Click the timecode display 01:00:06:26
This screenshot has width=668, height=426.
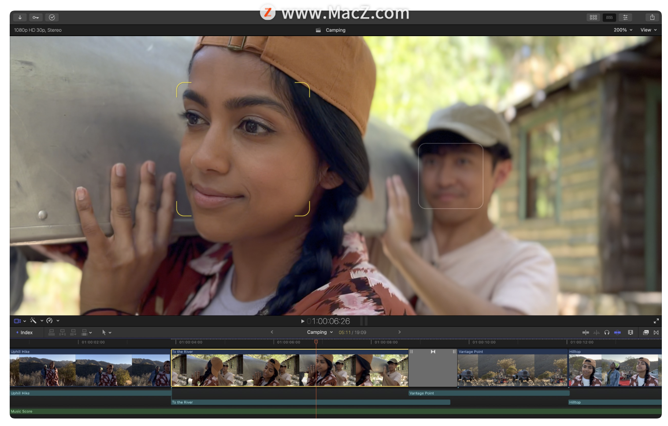tap(328, 321)
